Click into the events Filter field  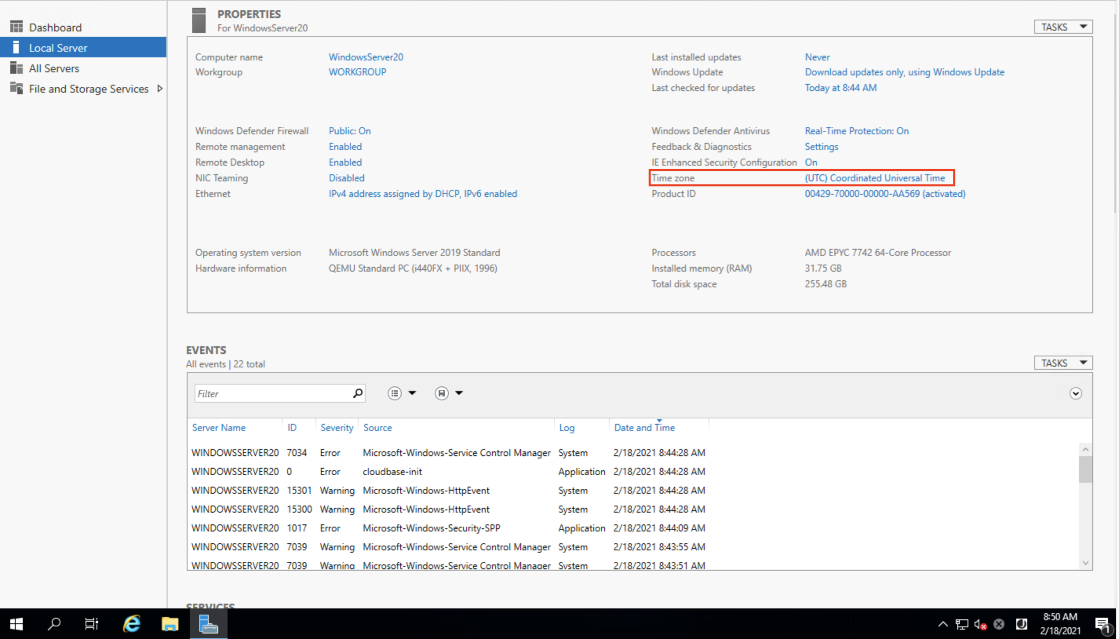tap(272, 393)
